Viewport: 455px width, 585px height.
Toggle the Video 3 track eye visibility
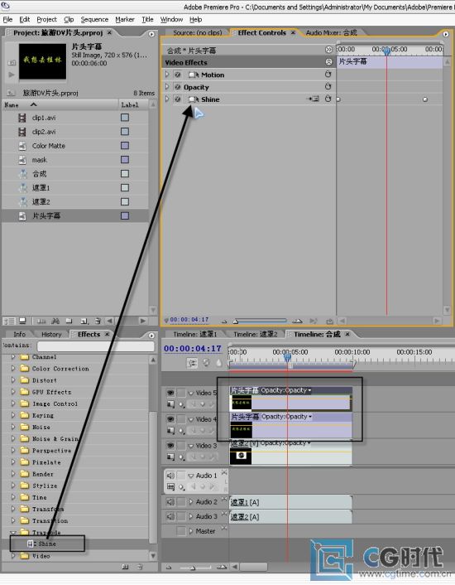click(x=170, y=446)
